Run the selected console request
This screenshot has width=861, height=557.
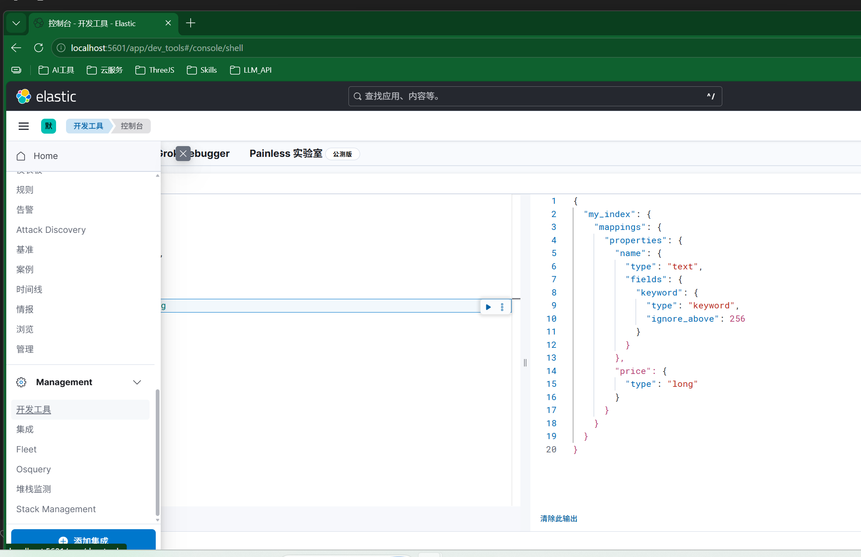point(488,307)
